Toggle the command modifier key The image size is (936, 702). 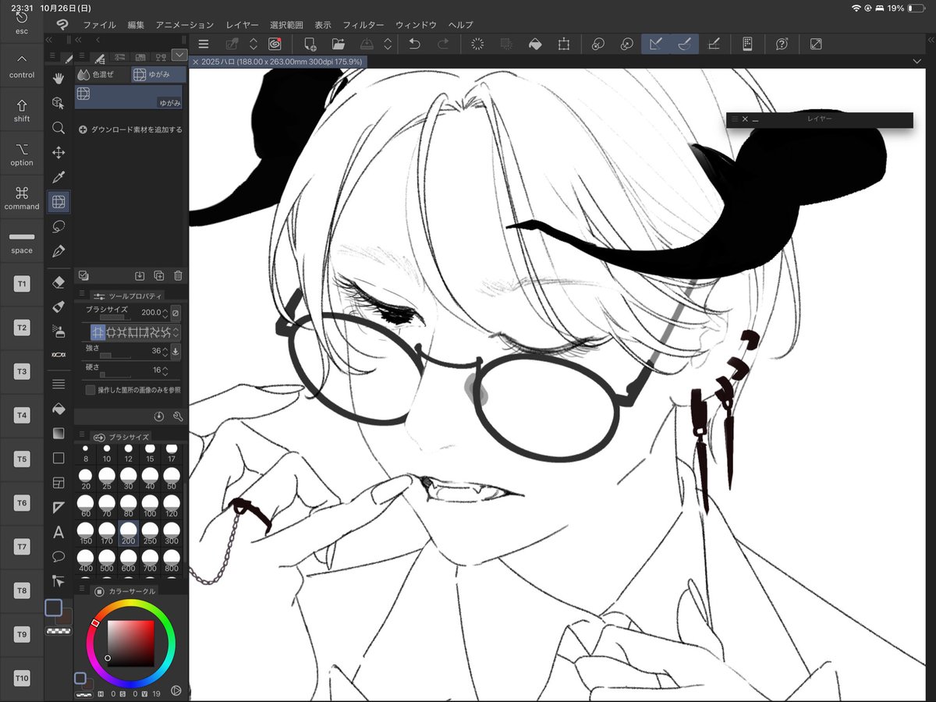pyautogui.click(x=22, y=197)
